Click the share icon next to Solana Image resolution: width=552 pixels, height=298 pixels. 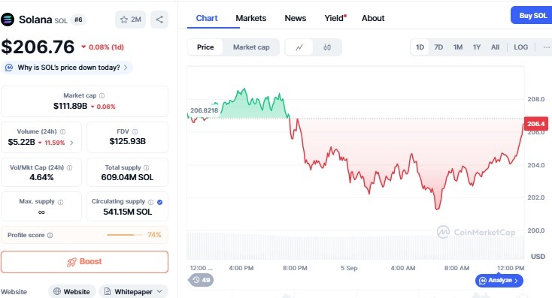coord(159,20)
